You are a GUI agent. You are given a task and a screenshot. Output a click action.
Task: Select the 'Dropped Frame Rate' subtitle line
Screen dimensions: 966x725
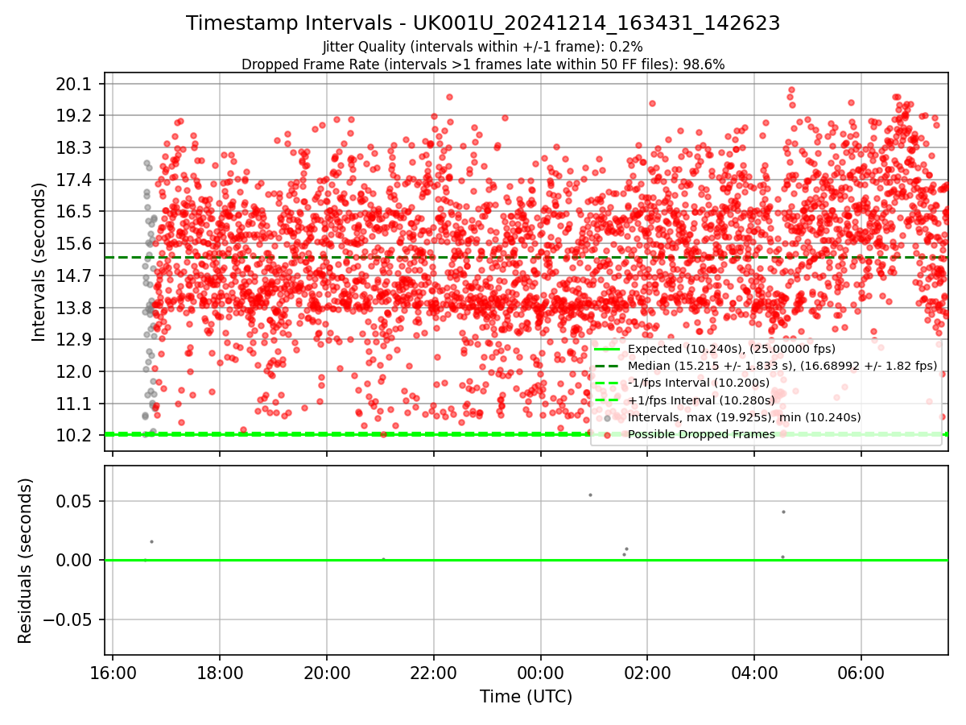[x=483, y=64]
